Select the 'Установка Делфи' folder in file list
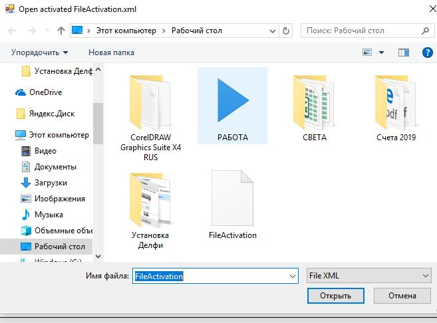Image resolution: width=437 pixels, height=323 pixels. (x=150, y=211)
